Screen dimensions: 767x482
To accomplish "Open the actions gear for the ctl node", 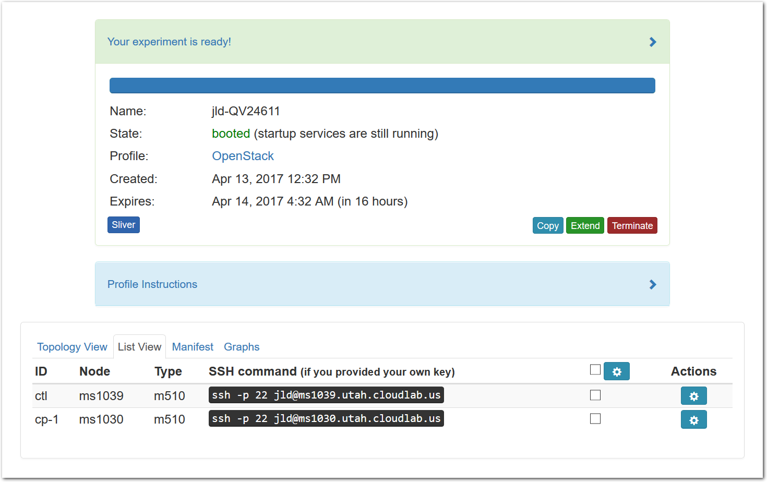I will pos(693,396).
